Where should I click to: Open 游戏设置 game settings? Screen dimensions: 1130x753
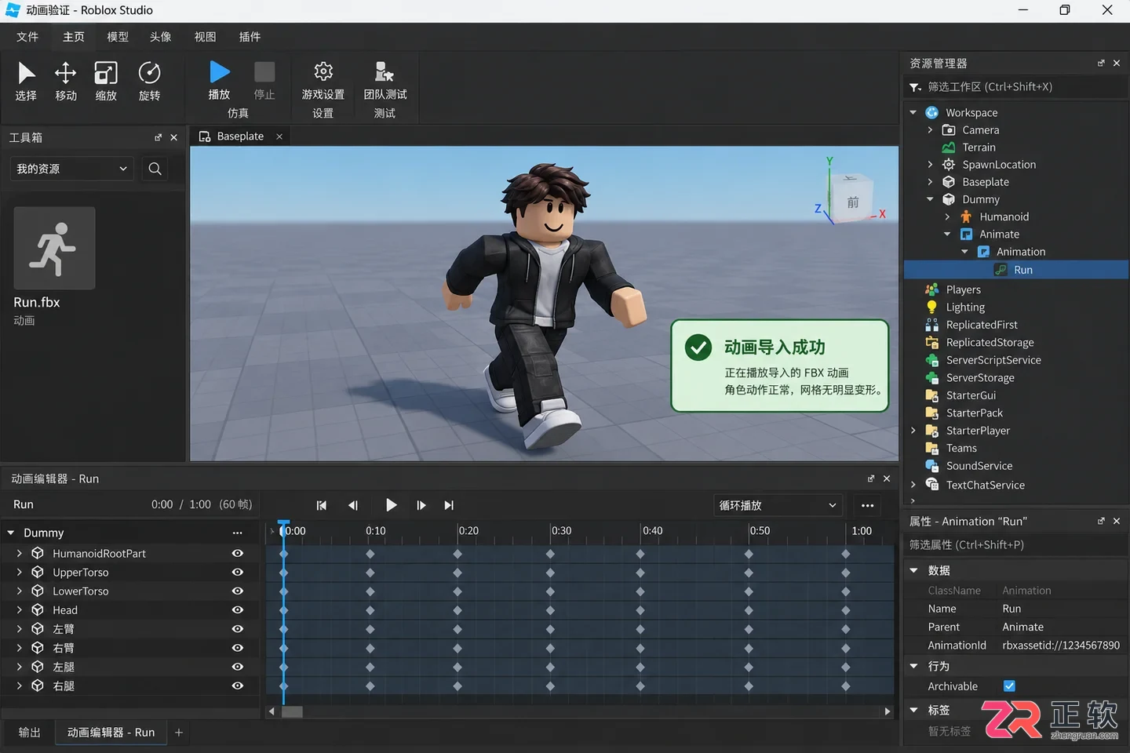[323, 81]
